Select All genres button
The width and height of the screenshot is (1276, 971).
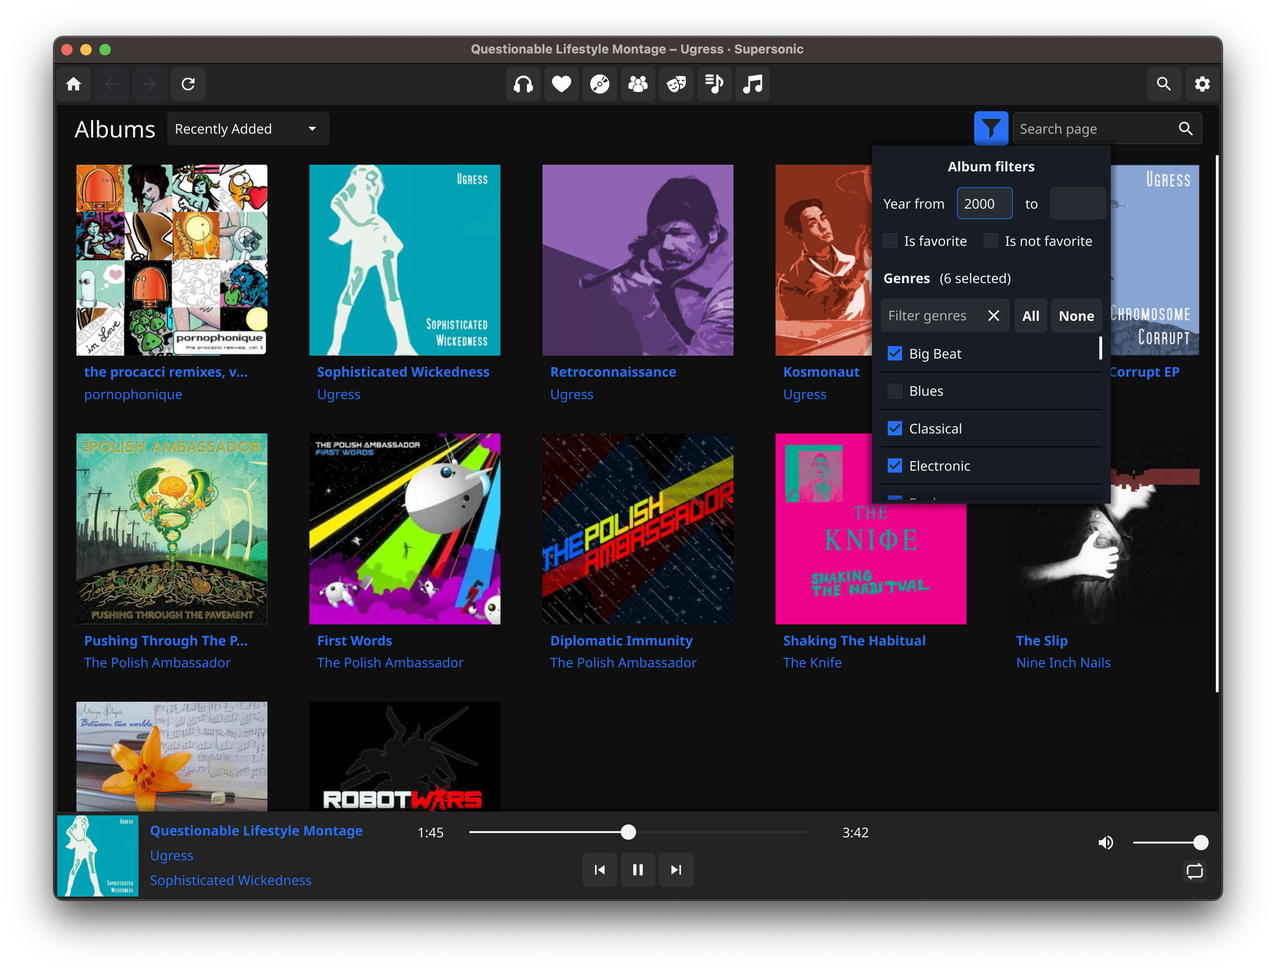1030,316
